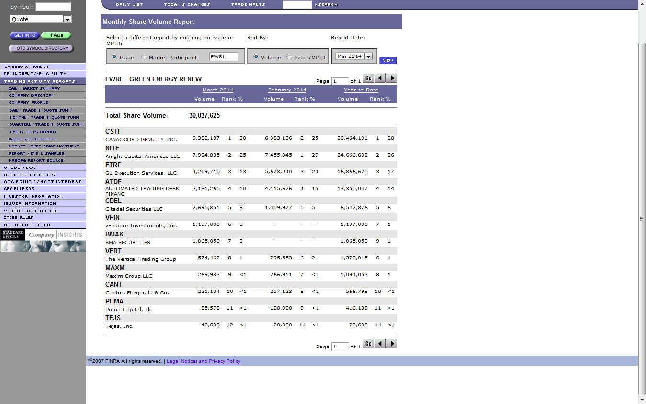This screenshot has height=404, width=646.
Task: Select the Market Participant radio button
Action: click(x=144, y=57)
